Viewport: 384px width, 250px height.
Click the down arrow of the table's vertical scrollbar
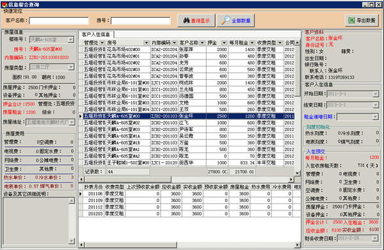tap(298, 173)
